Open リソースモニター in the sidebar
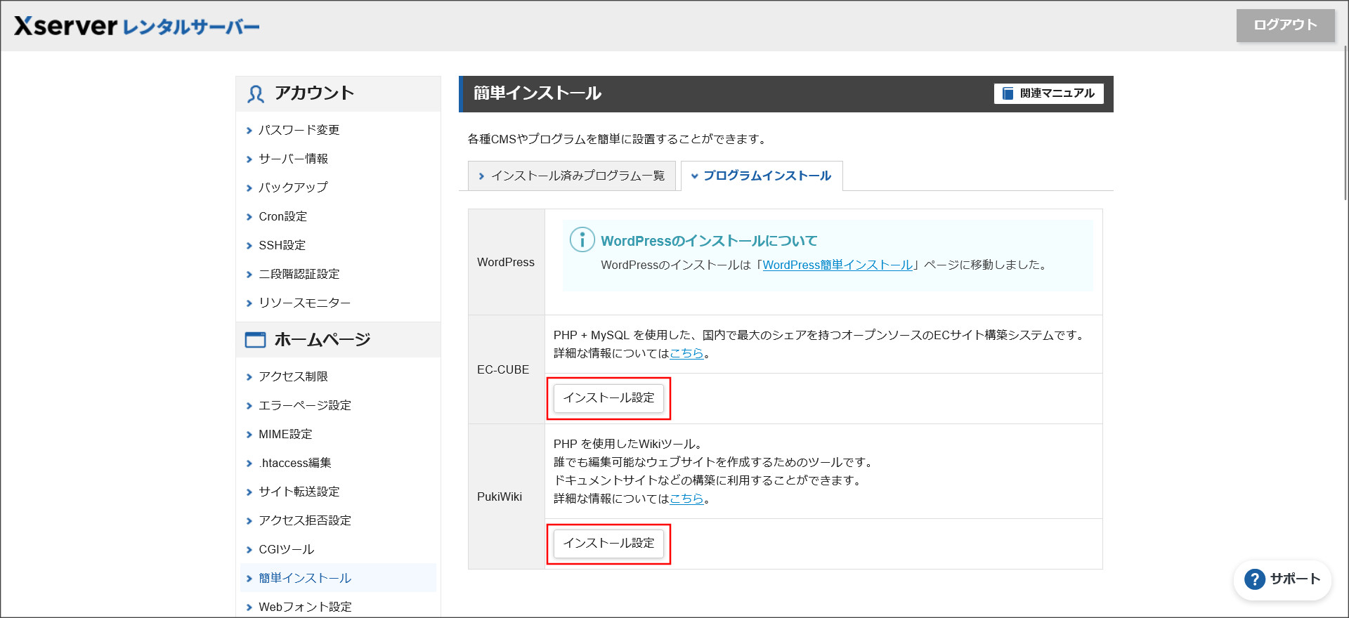 pos(305,303)
